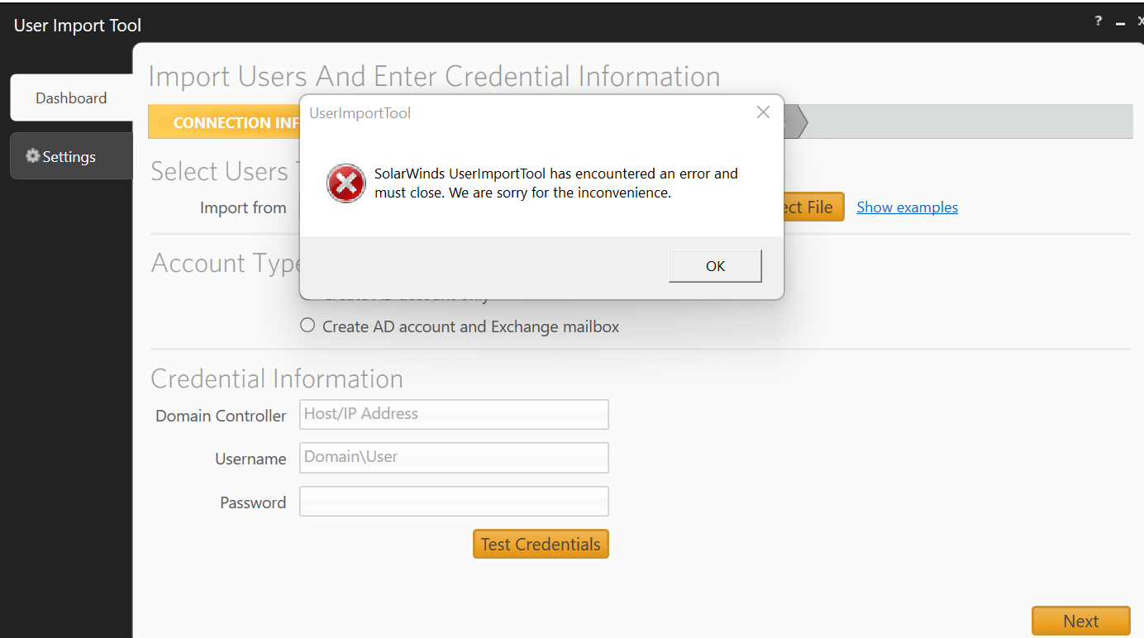
Task: Click into the Password field
Action: pyautogui.click(x=454, y=501)
